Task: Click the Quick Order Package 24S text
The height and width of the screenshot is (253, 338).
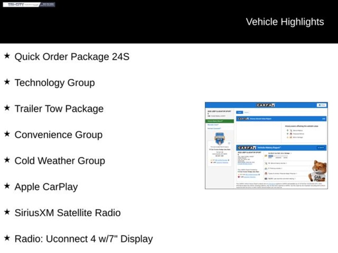Action: pyautogui.click(x=72, y=57)
